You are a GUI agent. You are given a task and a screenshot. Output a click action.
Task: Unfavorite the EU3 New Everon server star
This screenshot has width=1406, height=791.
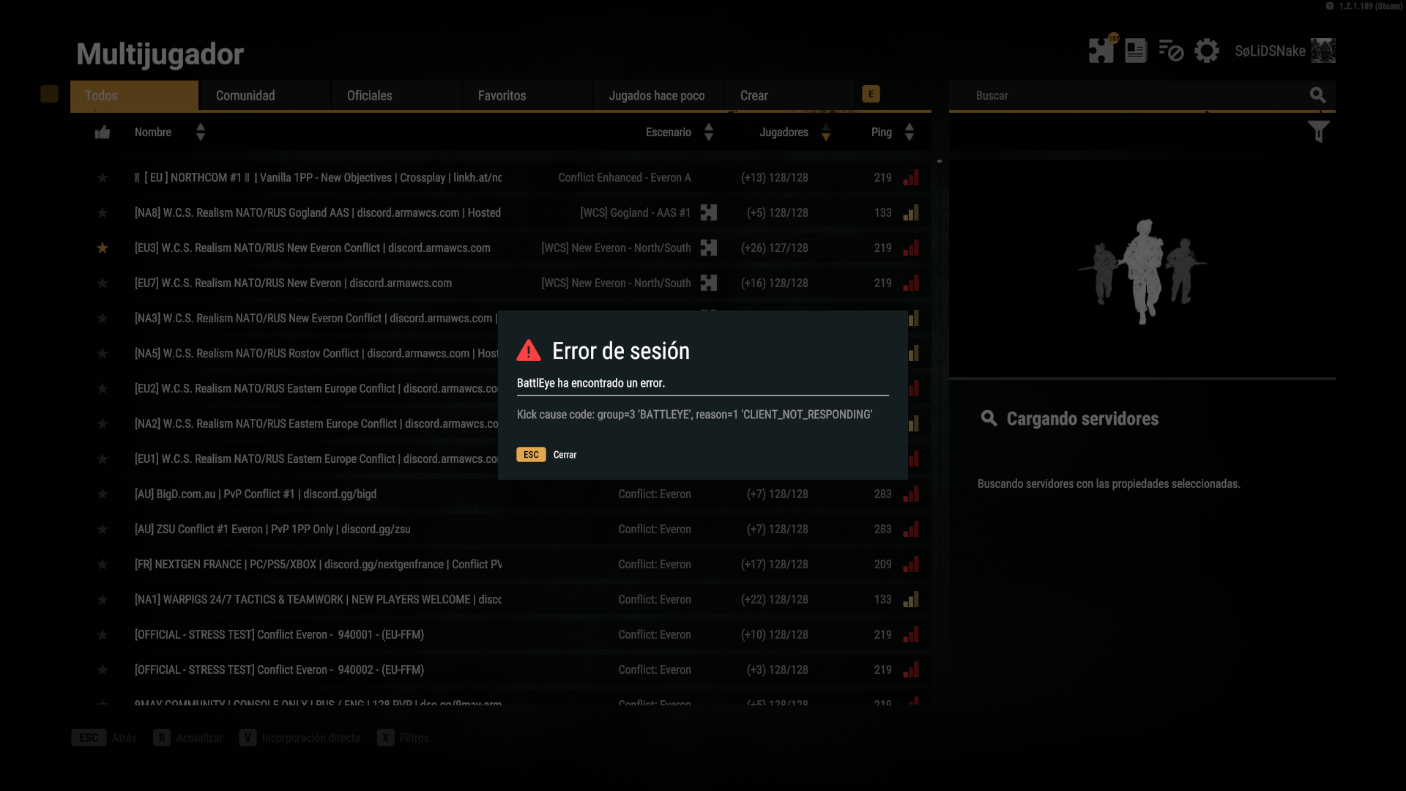(x=103, y=248)
